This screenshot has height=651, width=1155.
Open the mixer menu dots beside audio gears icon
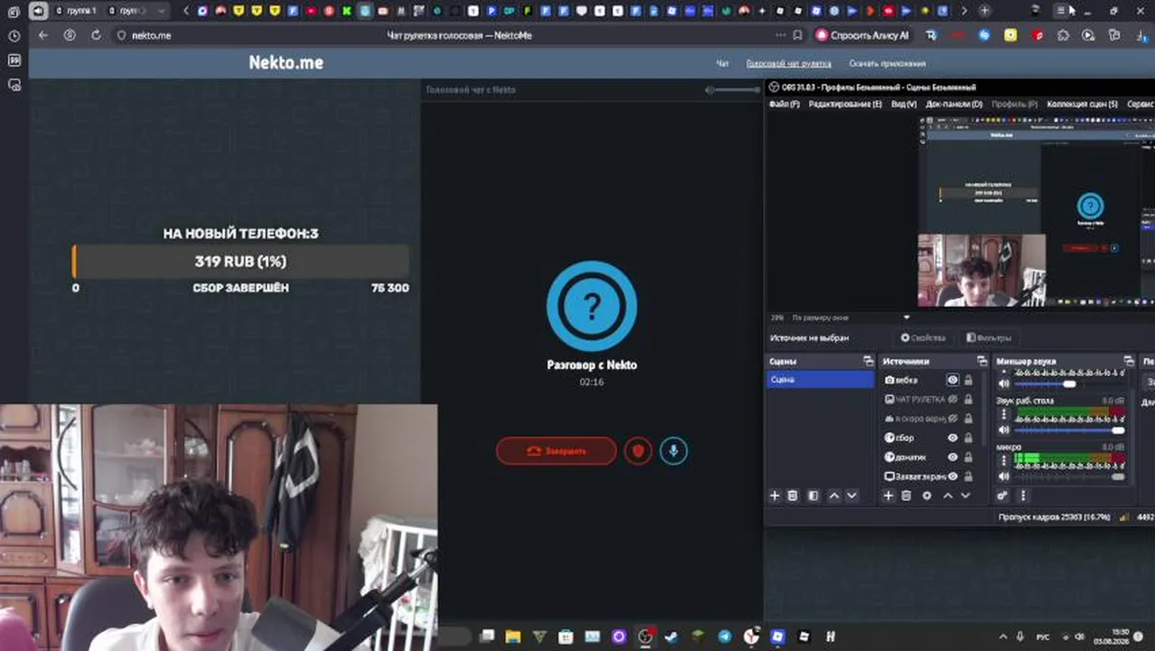[x=1023, y=495]
